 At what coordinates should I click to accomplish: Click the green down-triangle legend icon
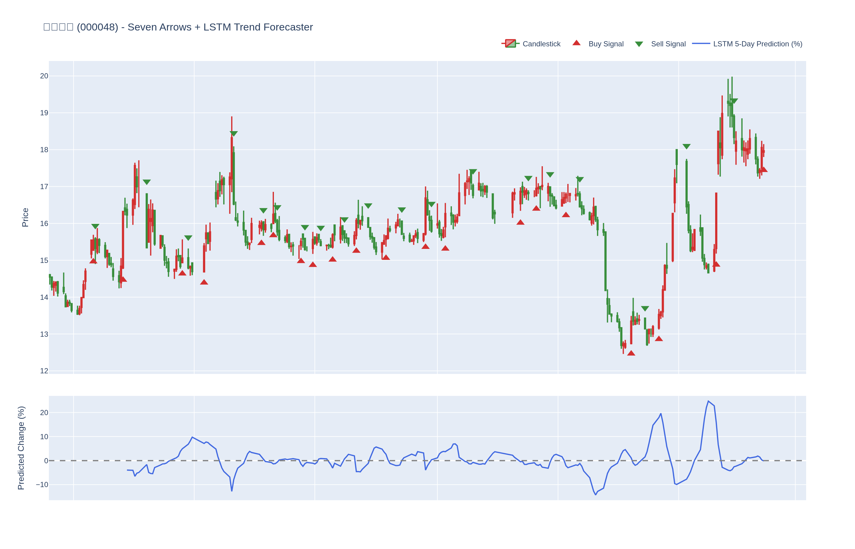639,44
